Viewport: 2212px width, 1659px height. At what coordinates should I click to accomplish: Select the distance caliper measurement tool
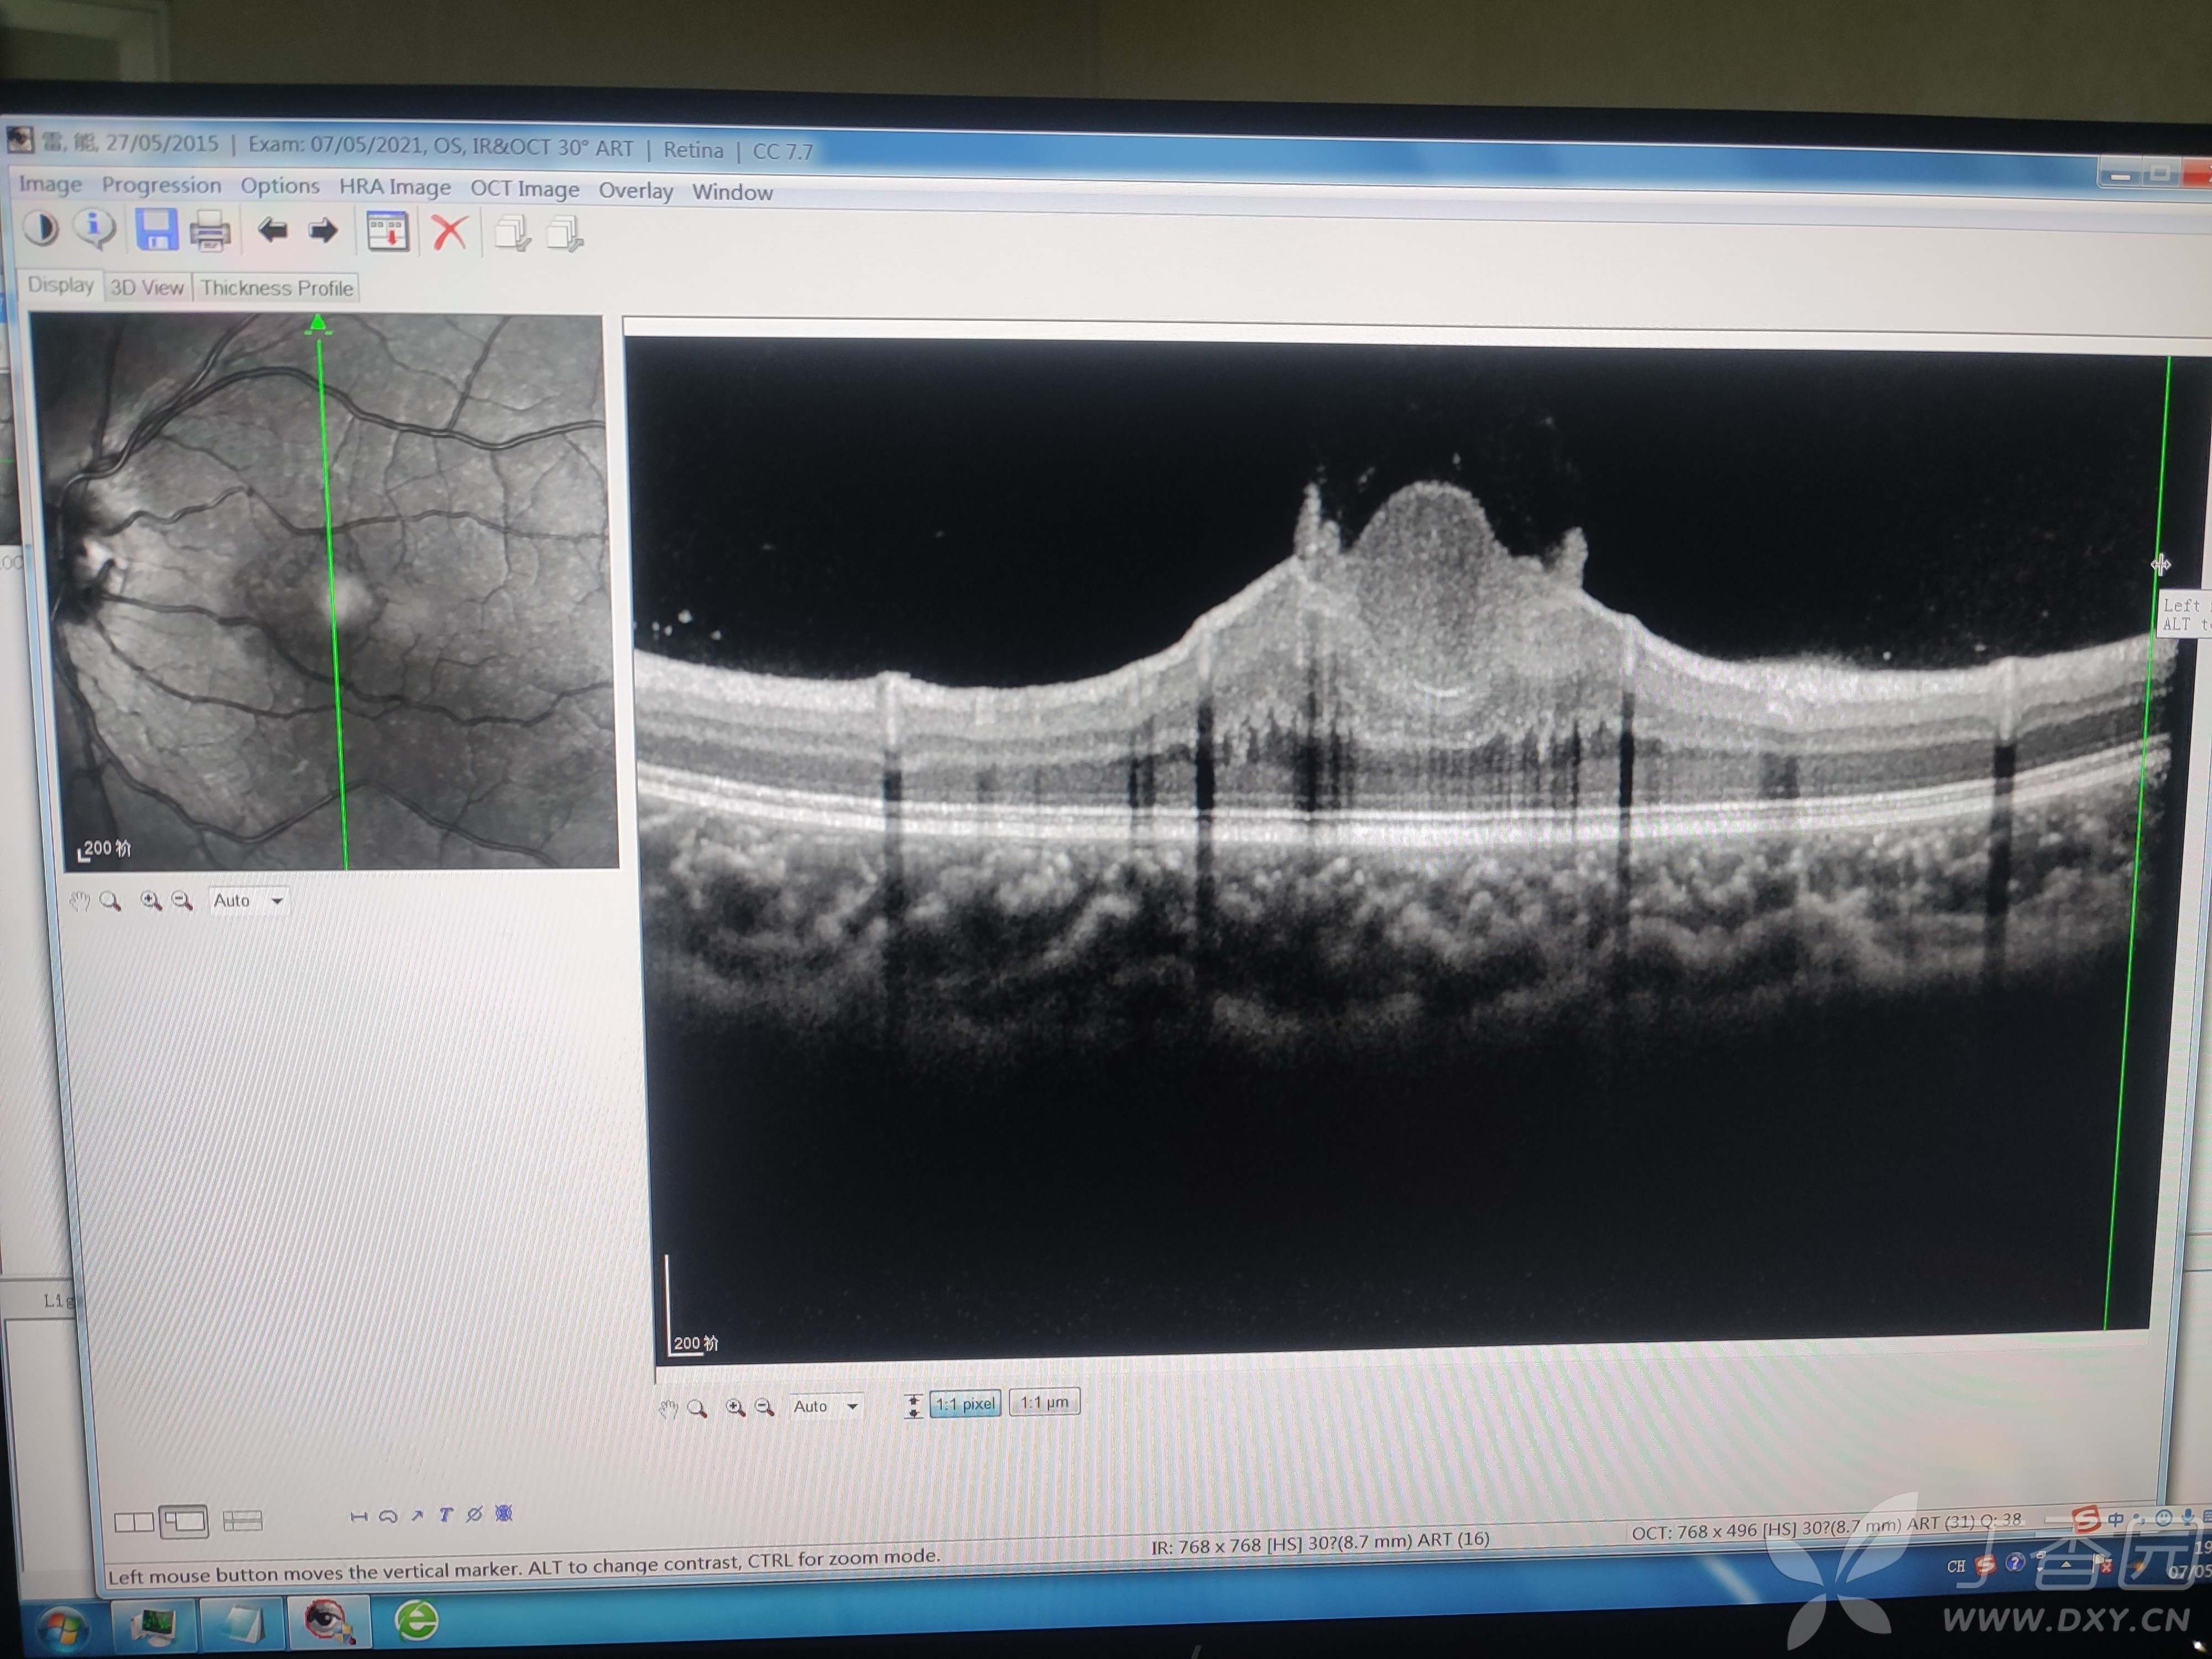pos(358,1517)
